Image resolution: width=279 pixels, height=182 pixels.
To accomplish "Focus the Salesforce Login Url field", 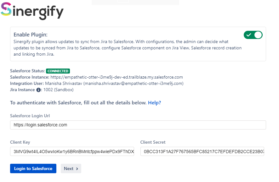I will coord(138,125).
